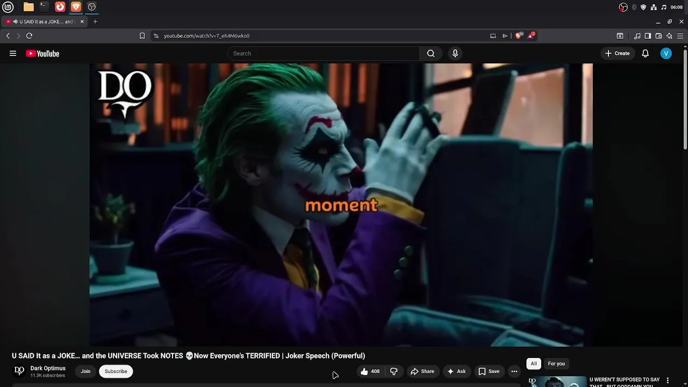This screenshot has height=387, width=688.
Task: Open the Brave main hamburger menu
Action: [x=680, y=36]
